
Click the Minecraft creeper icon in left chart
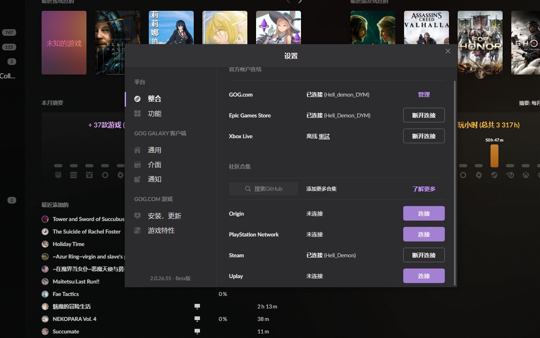pyautogui.click(x=89, y=175)
